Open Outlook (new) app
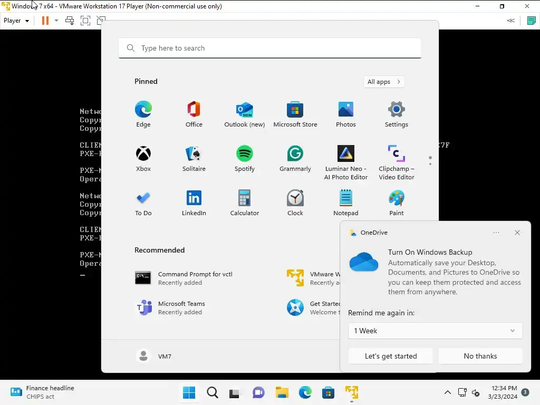Screen dimensions: 540x405 (245, 114)
